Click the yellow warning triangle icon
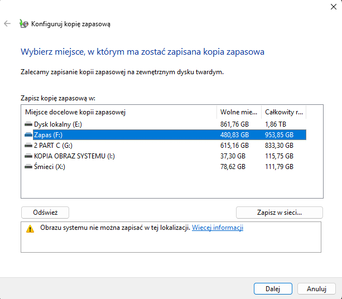 (30, 229)
